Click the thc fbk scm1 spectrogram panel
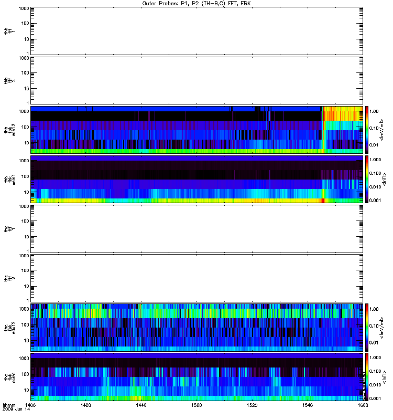Viewport: 393px width, 420px height. [x=196, y=377]
